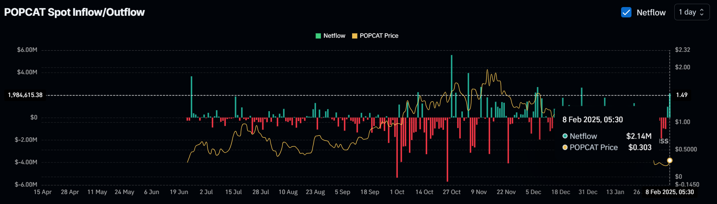Click the yellow POPCAT Price legend swatch
The height and width of the screenshot is (204, 717).
pos(355,36)
